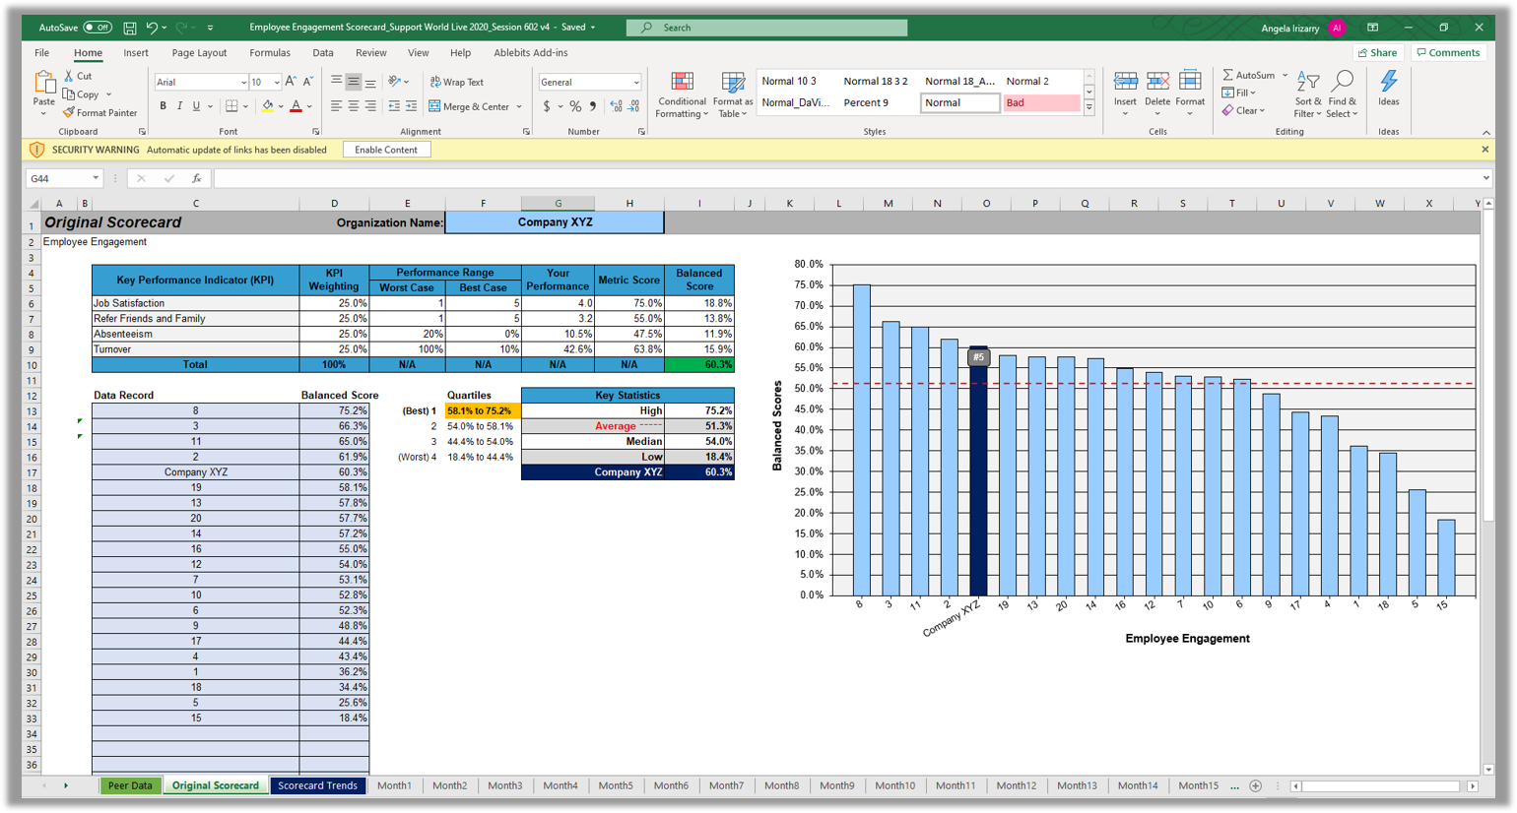Toggle the AutoSave switch
This screenshot has height=813, width=1517.
click(x=98, y=28)
